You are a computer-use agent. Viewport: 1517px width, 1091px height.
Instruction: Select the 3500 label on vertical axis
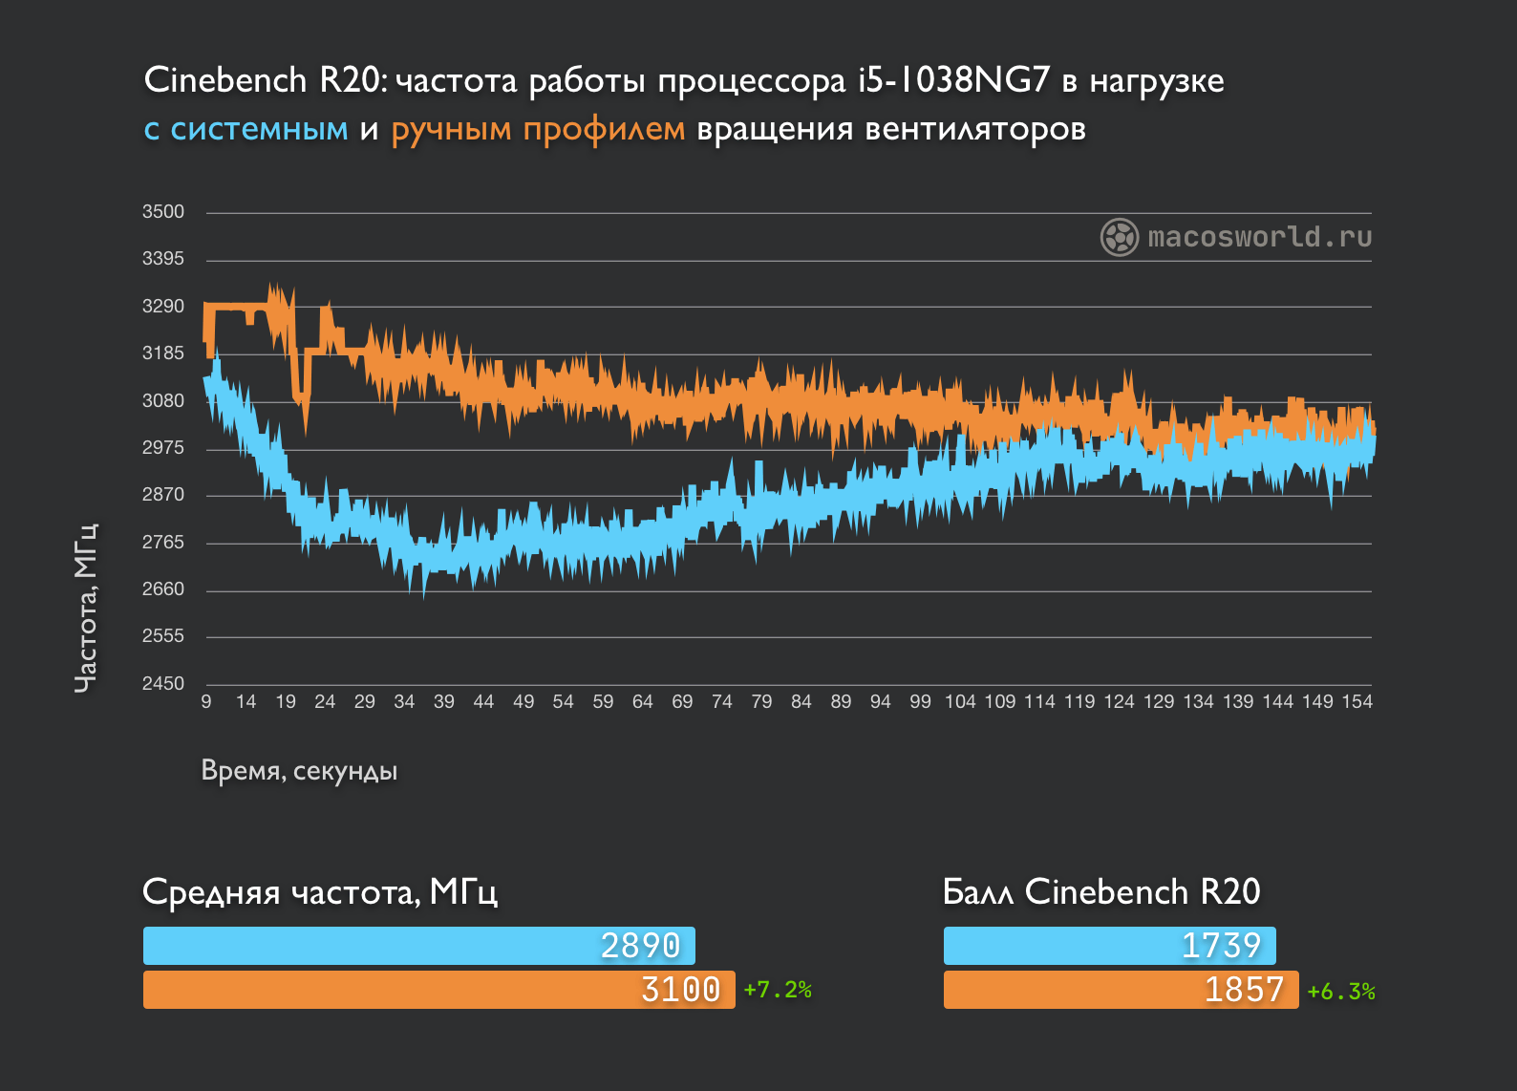click(x=163, y=212)
